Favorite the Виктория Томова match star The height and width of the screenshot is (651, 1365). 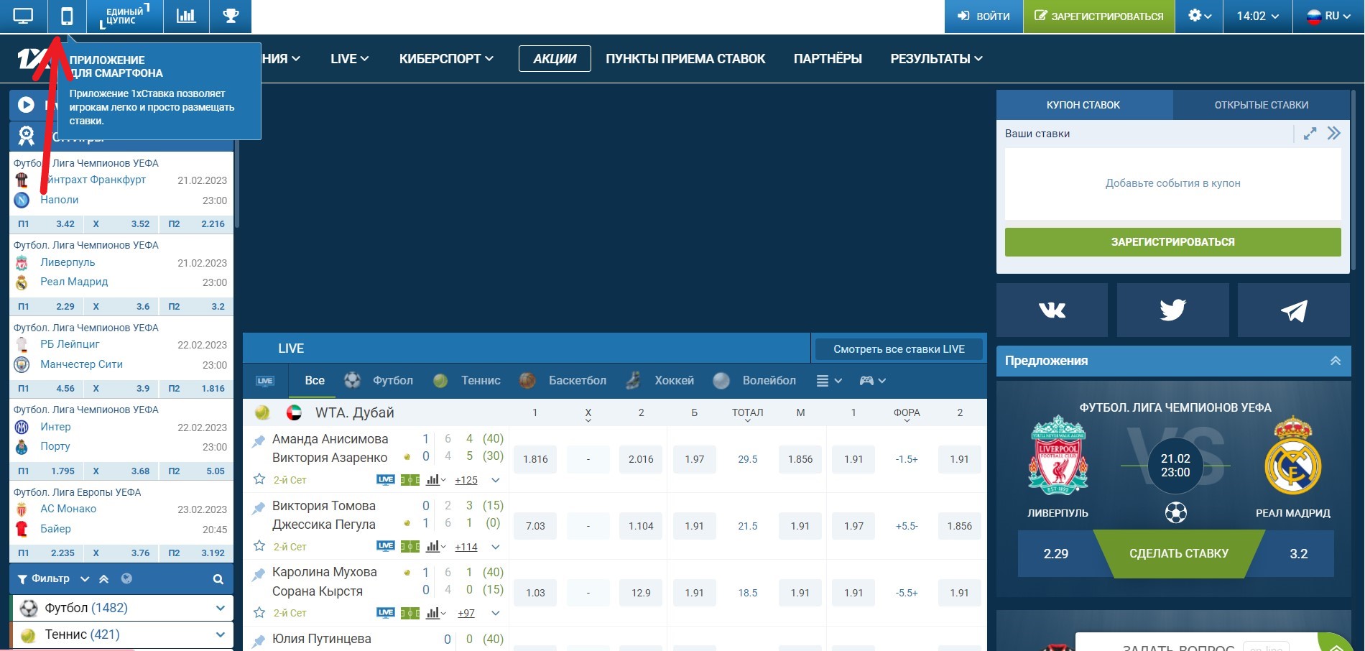point(259,546)
